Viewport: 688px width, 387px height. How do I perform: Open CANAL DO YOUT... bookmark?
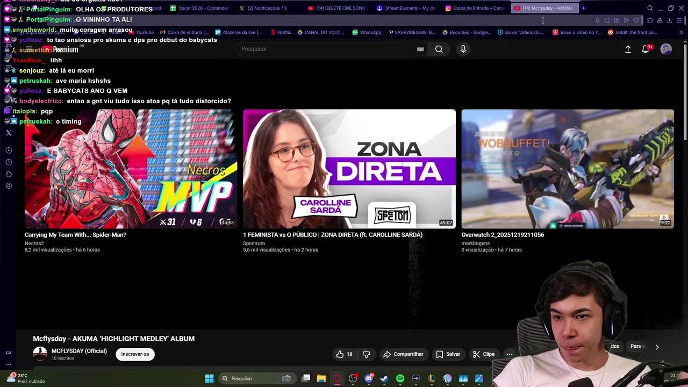(320, 32)
